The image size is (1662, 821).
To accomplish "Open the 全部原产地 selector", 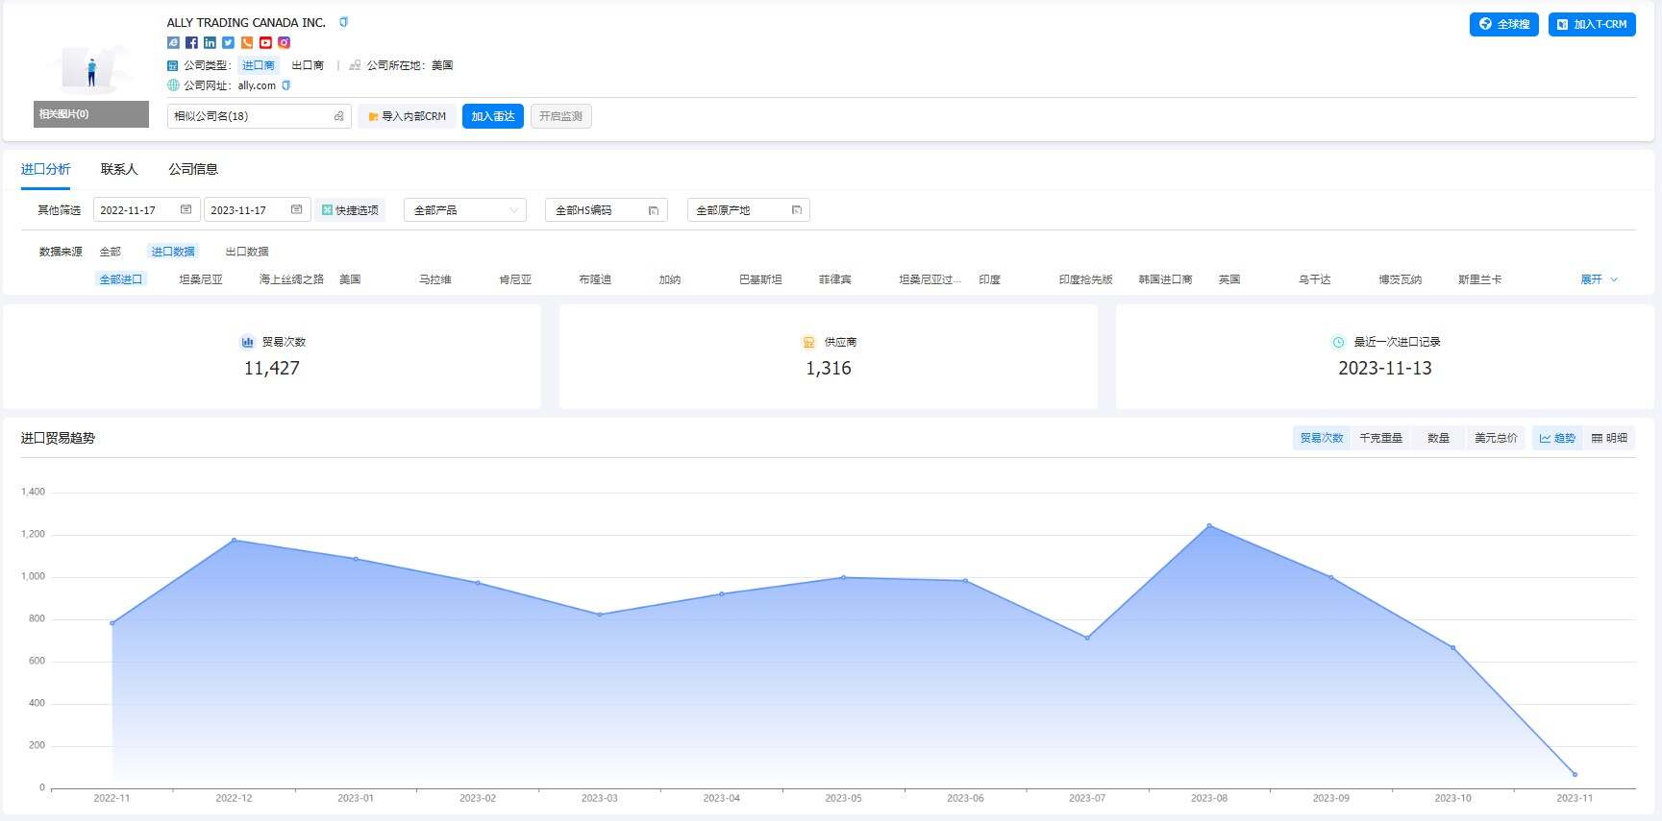I will click(x=748, y=210).
